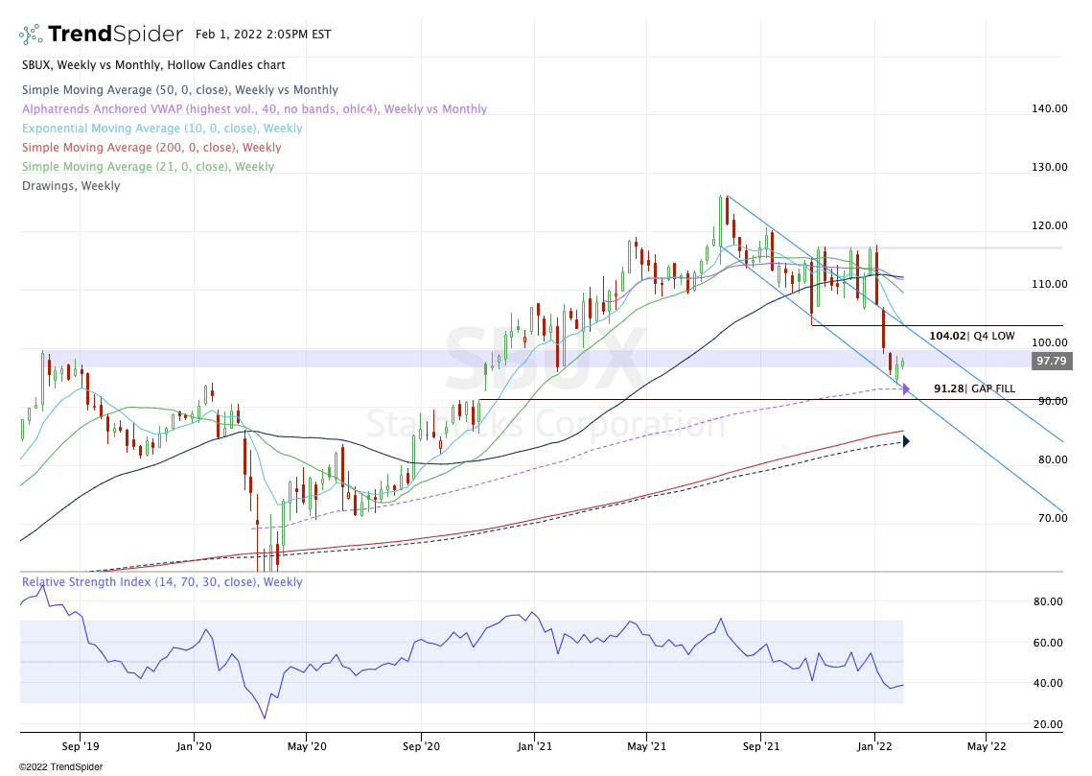Click the ©2022 TrendSpider copyright text
Screen dimensions: 1092x776
(60, 767)
